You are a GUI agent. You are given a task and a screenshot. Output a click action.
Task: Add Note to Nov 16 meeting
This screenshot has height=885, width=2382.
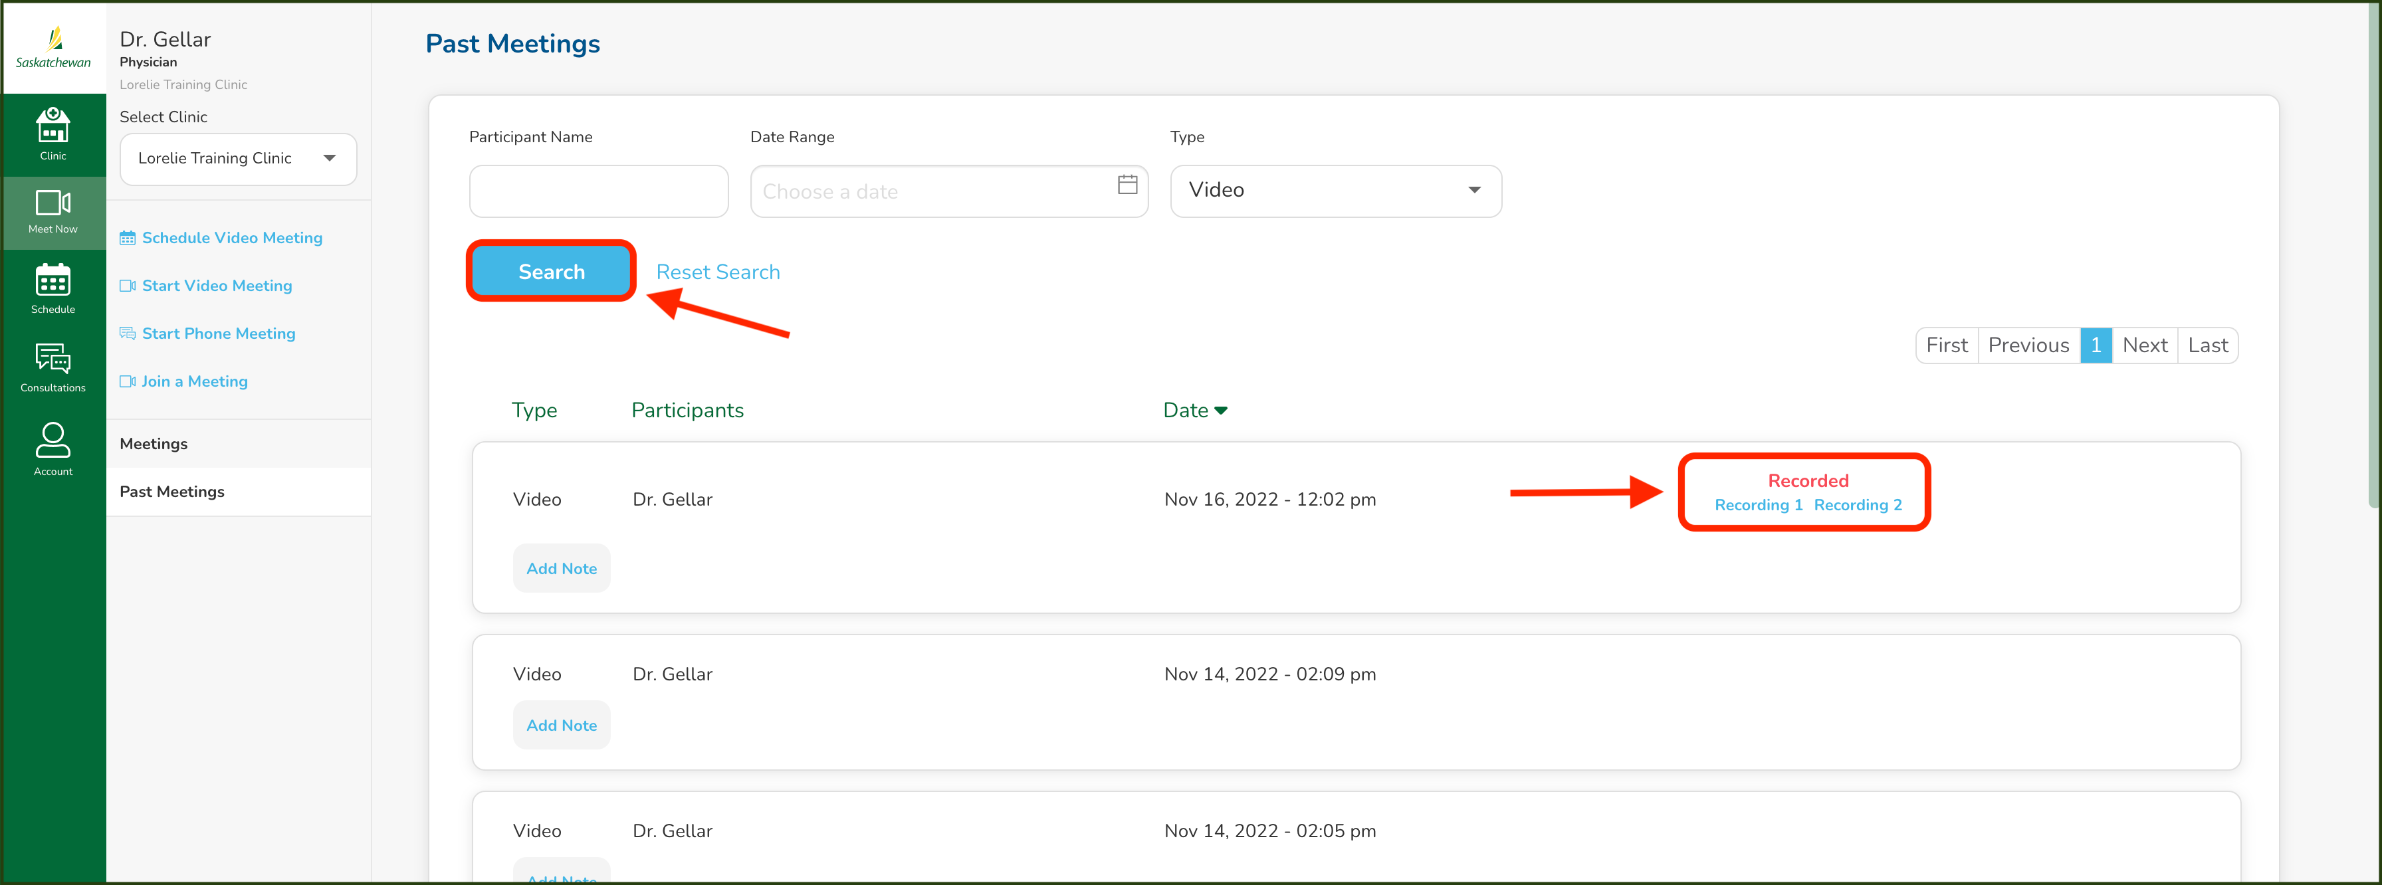coord(562,568)
